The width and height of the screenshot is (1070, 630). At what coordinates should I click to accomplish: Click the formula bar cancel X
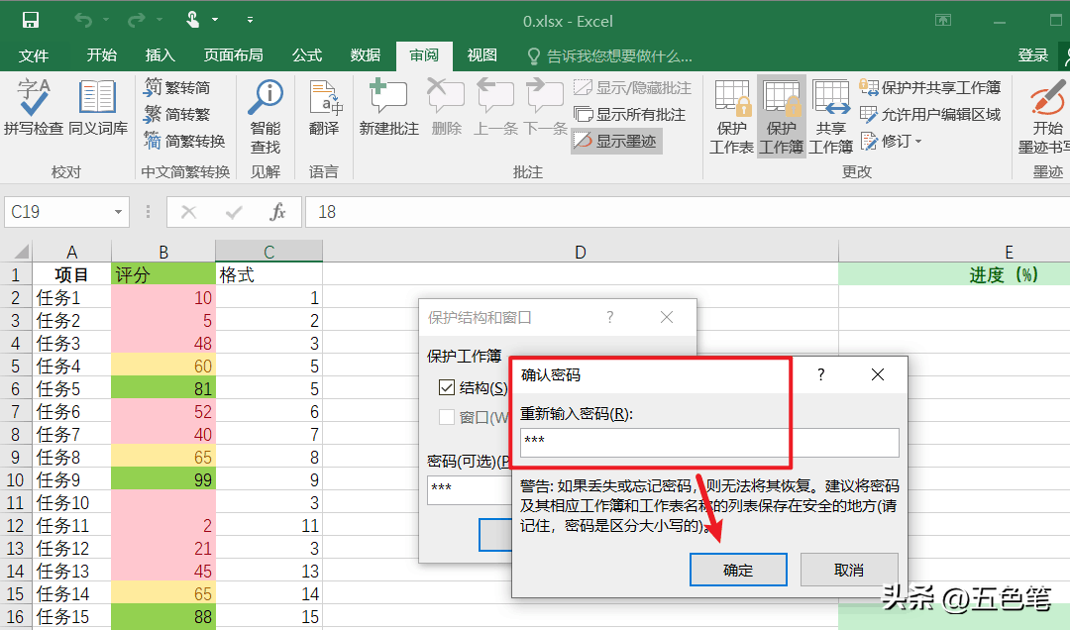point(189,212)
